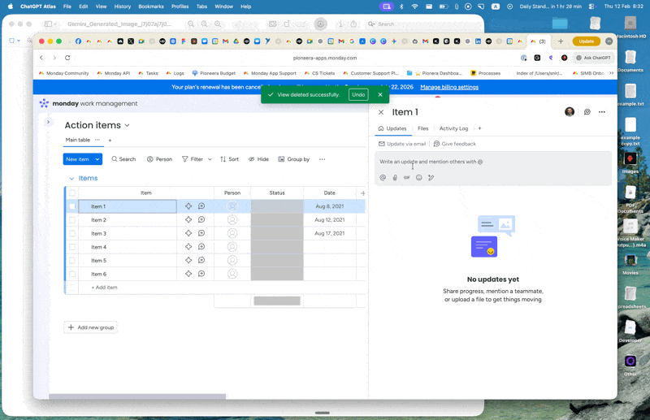Screen dimensions: 650x420
Task: Open Item 1 updates conversation icon
Action: pos(201,206)
